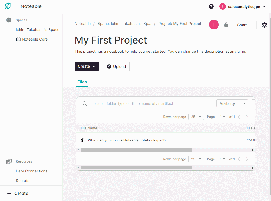This screenshot has width=271, height=201.
Task: Click the file table horizontal scrollbar
Action: tap(137, 150)
